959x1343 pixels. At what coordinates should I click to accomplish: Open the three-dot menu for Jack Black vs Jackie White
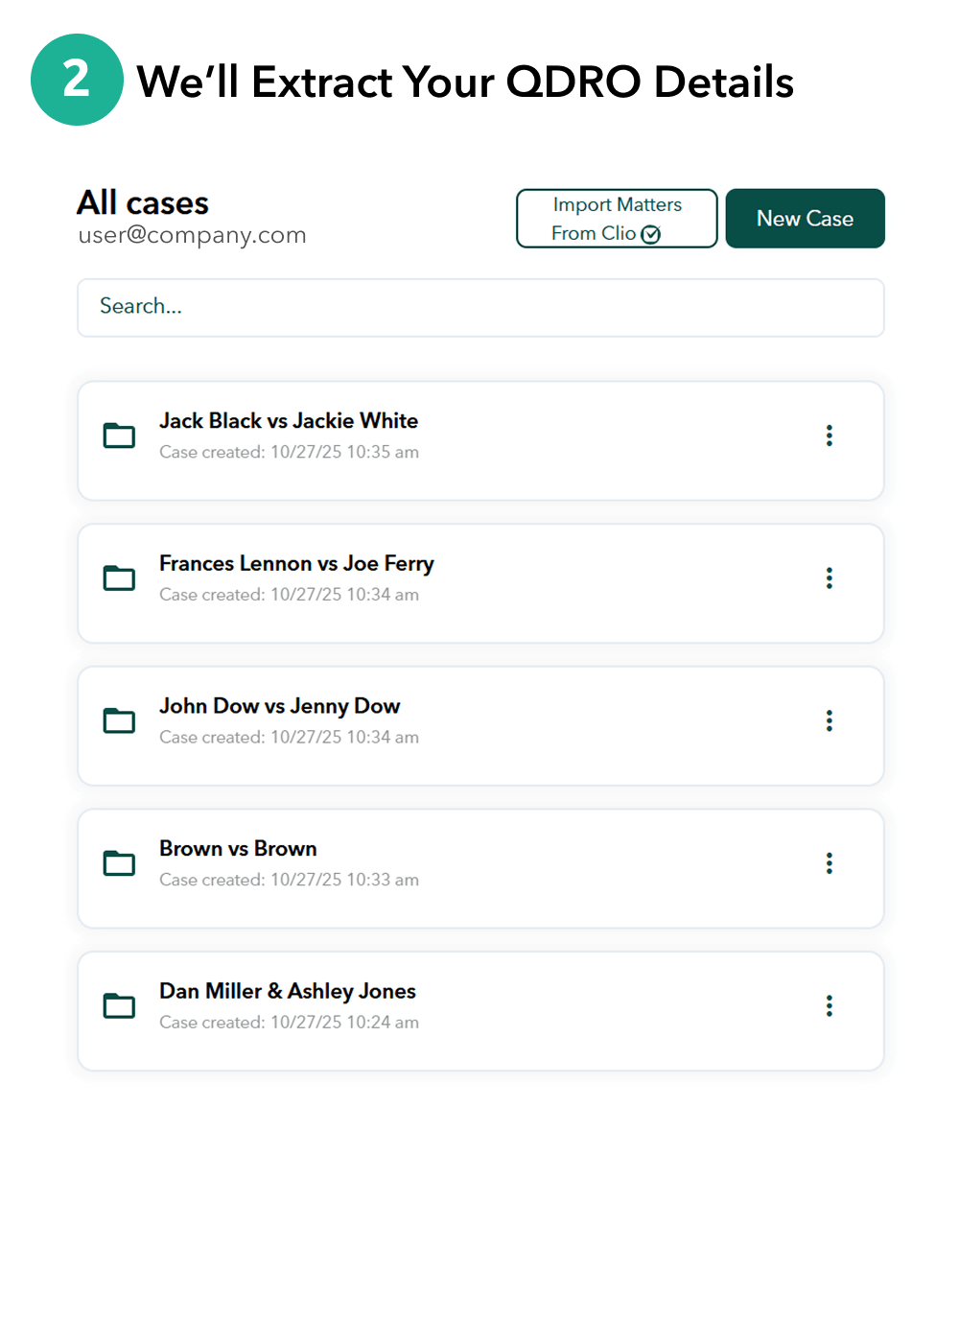[x=830, y=436]
